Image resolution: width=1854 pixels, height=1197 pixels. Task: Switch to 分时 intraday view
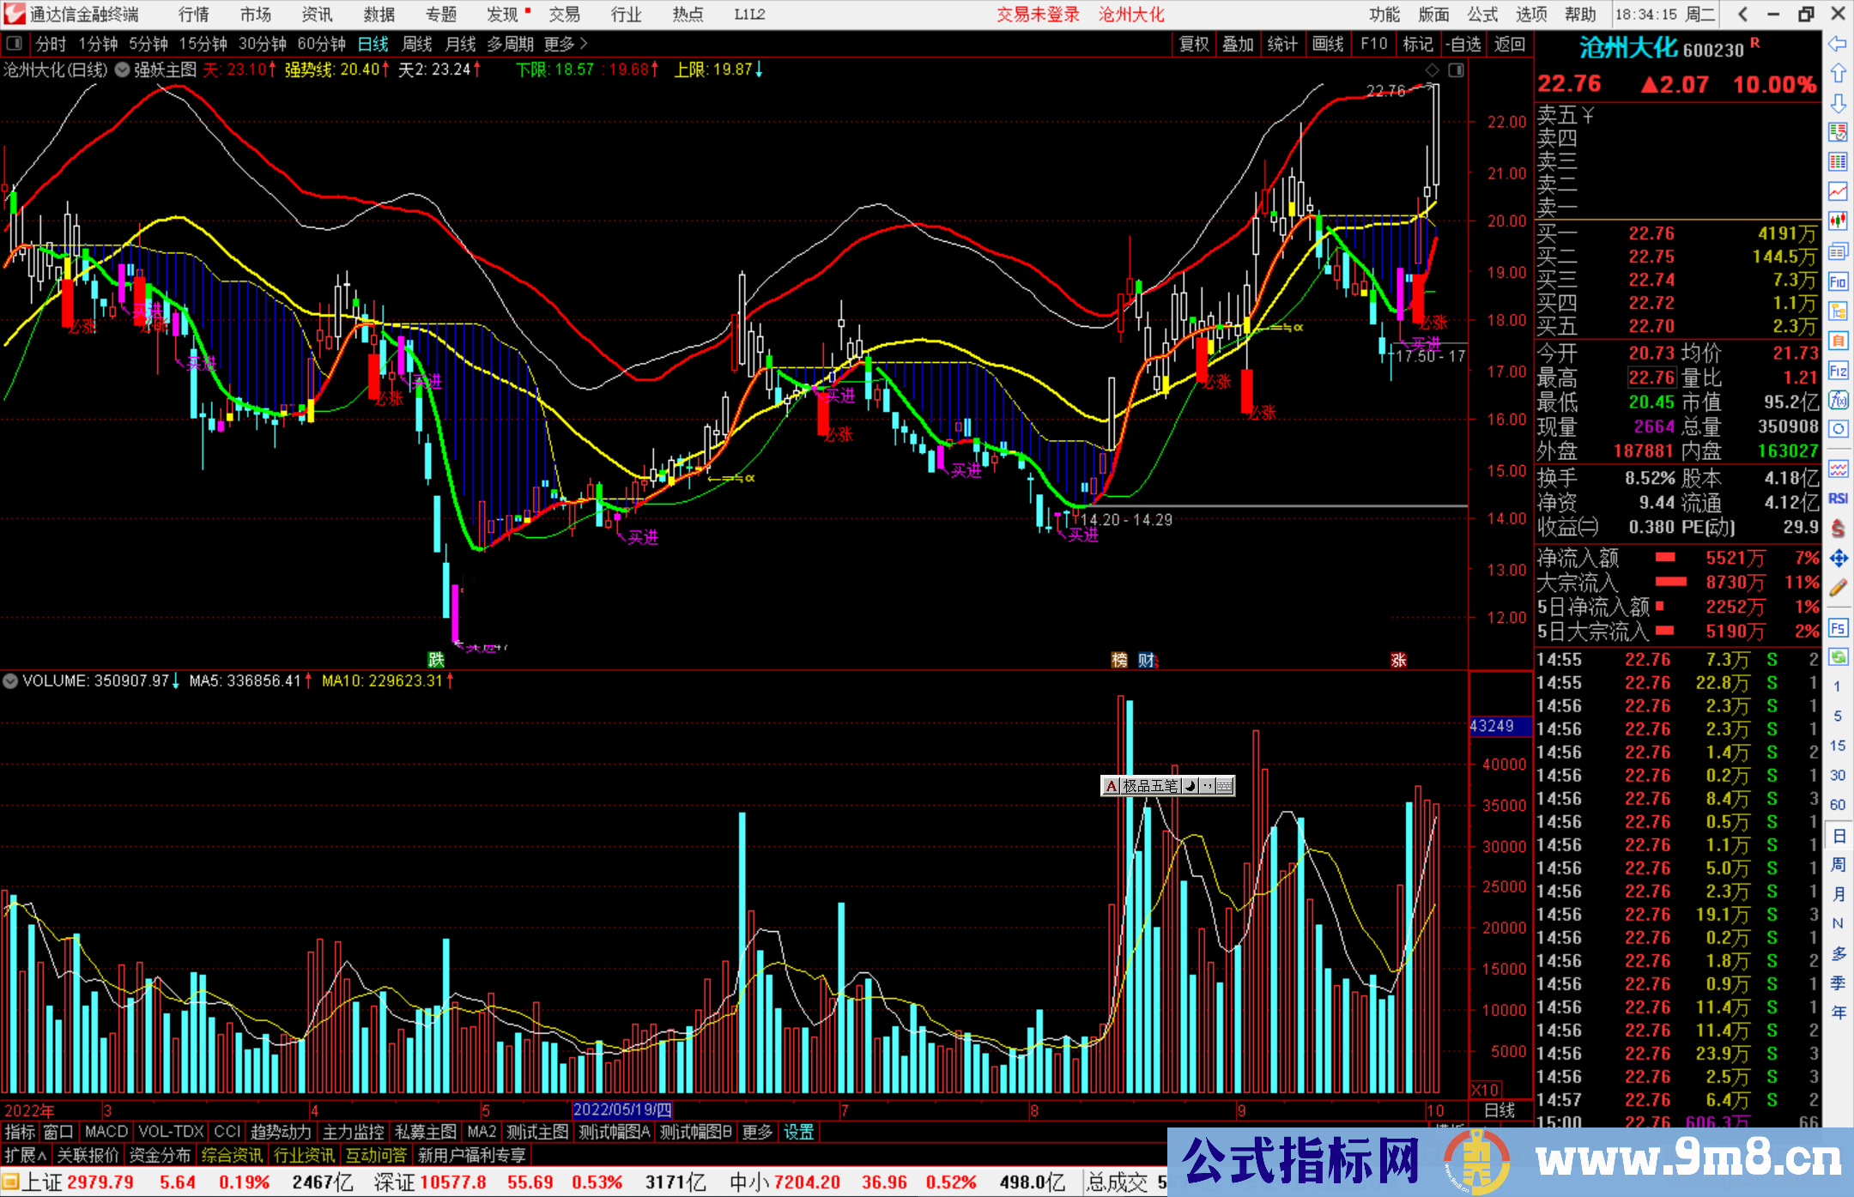[x=51, y=44]
